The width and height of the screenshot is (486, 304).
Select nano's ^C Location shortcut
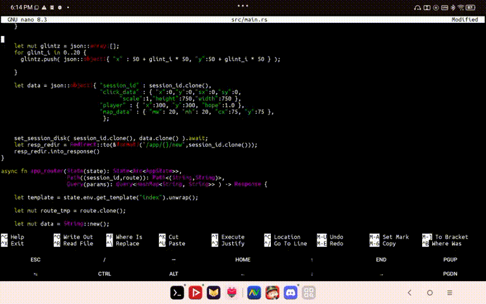[282, 237]
